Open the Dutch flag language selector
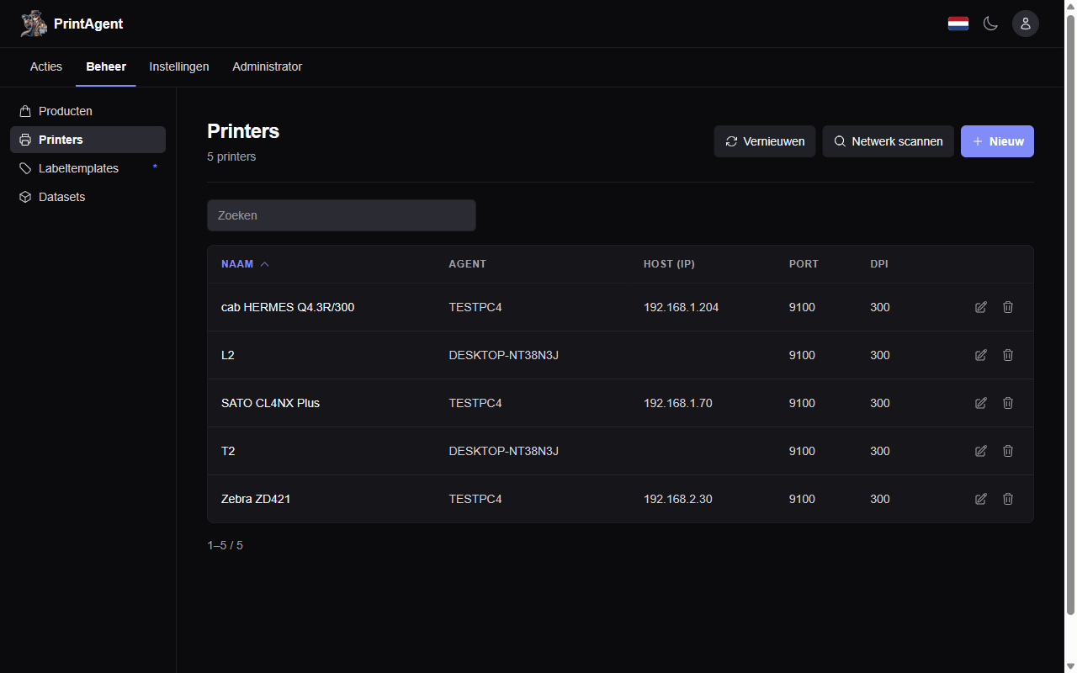The image size is (1077, 673). [x=958, y=24]
